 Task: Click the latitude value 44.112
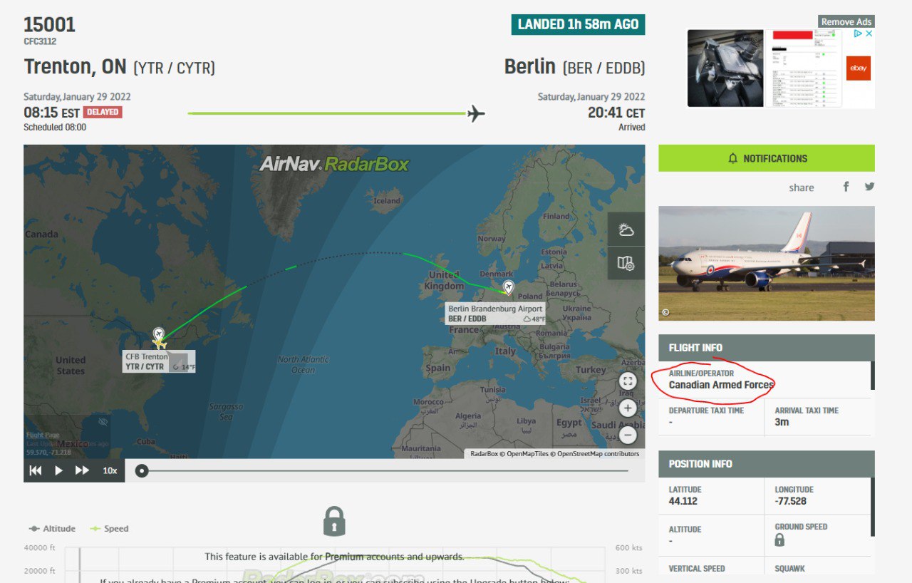click(x=683, y=501)
